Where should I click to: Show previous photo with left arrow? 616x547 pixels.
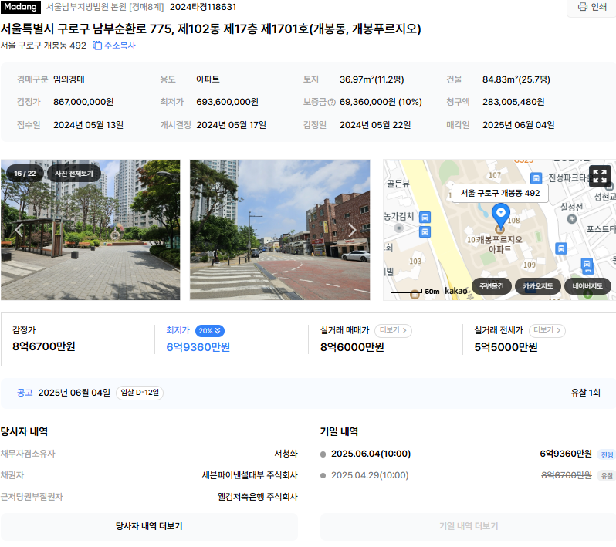[x=17, y=230]
